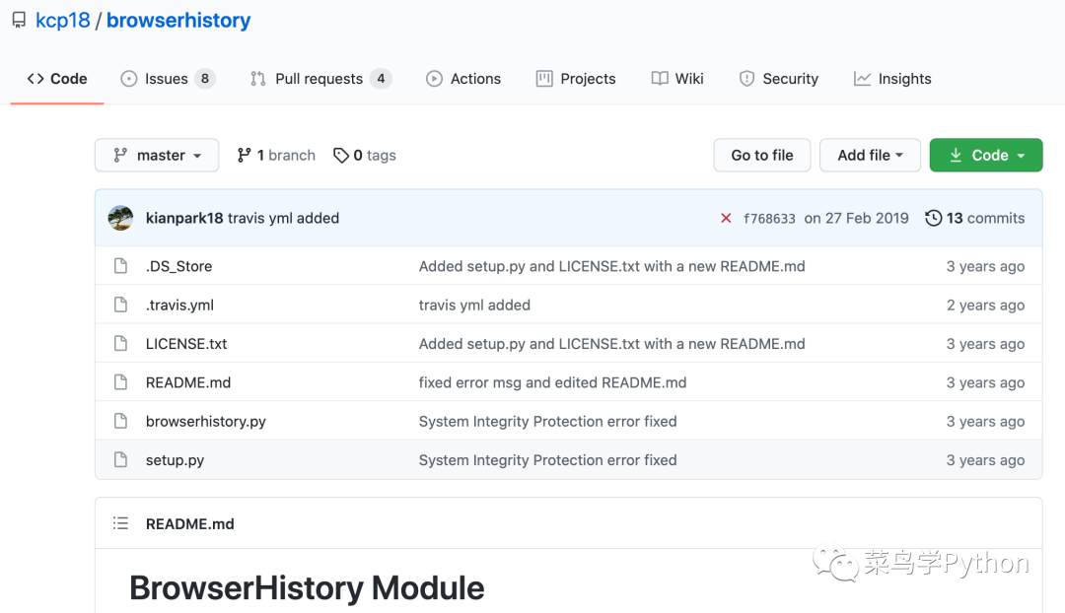The height and width of the screenshot is (613, 1065).
Task: View the 13 commits history
Action: 975,218
